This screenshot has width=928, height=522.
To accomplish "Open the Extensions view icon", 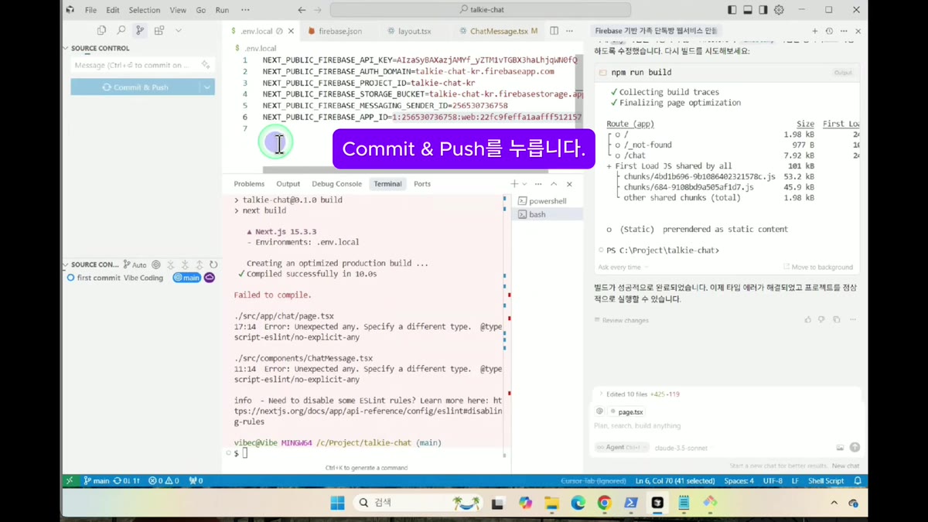I will click(159, 30).
